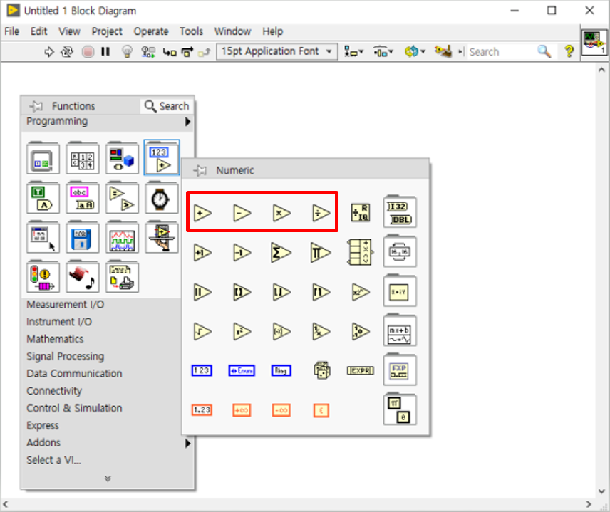Screen dimensions: 610x512
Task: Open the Cluster, Class & Variant subpalette
Action: point(122,158)
